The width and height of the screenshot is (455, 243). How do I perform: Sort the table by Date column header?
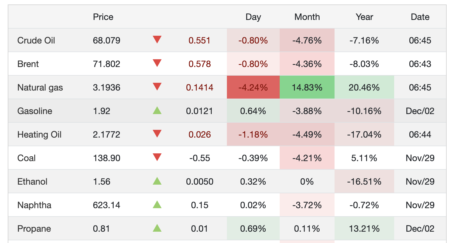click(420, 17)
